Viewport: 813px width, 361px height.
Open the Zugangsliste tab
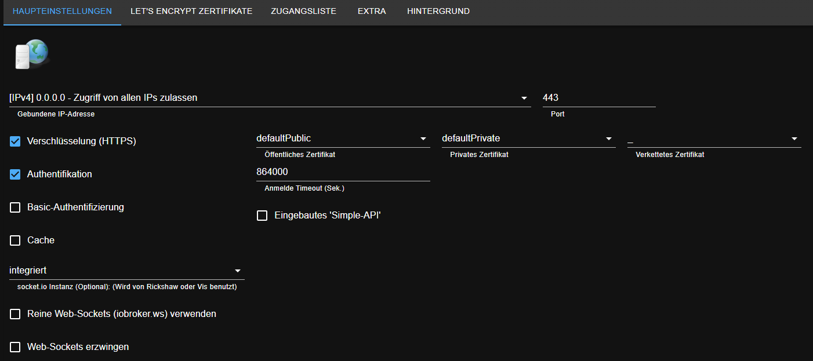[x=303, y=12]
